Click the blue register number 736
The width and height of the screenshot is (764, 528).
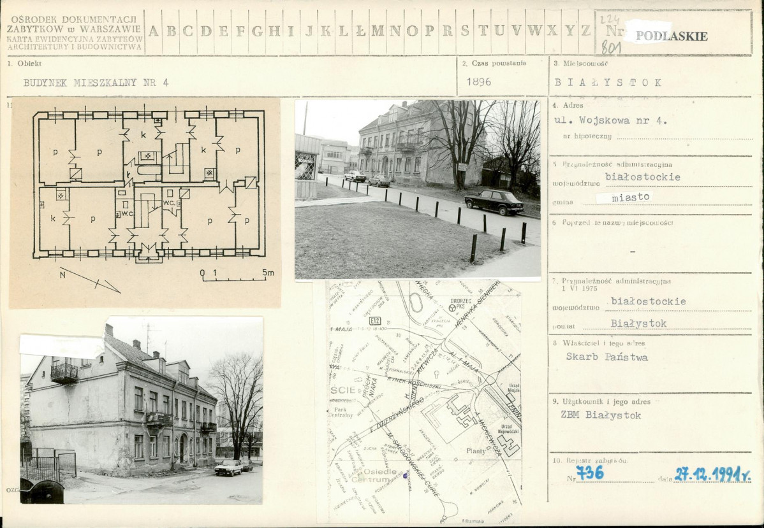[x=589, y=473]
